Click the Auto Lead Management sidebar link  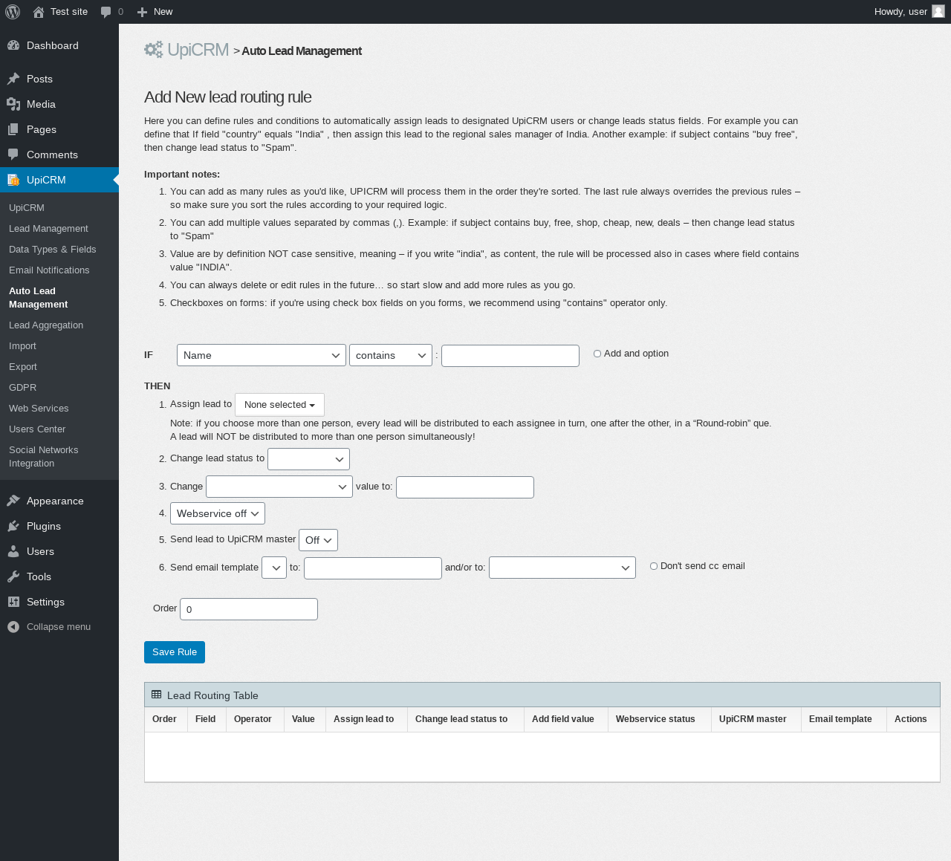click(x=38, y=297)
